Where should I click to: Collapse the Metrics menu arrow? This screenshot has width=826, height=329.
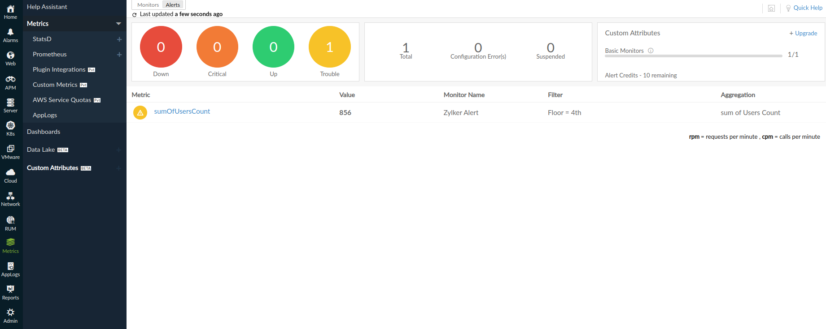(118, 24)
